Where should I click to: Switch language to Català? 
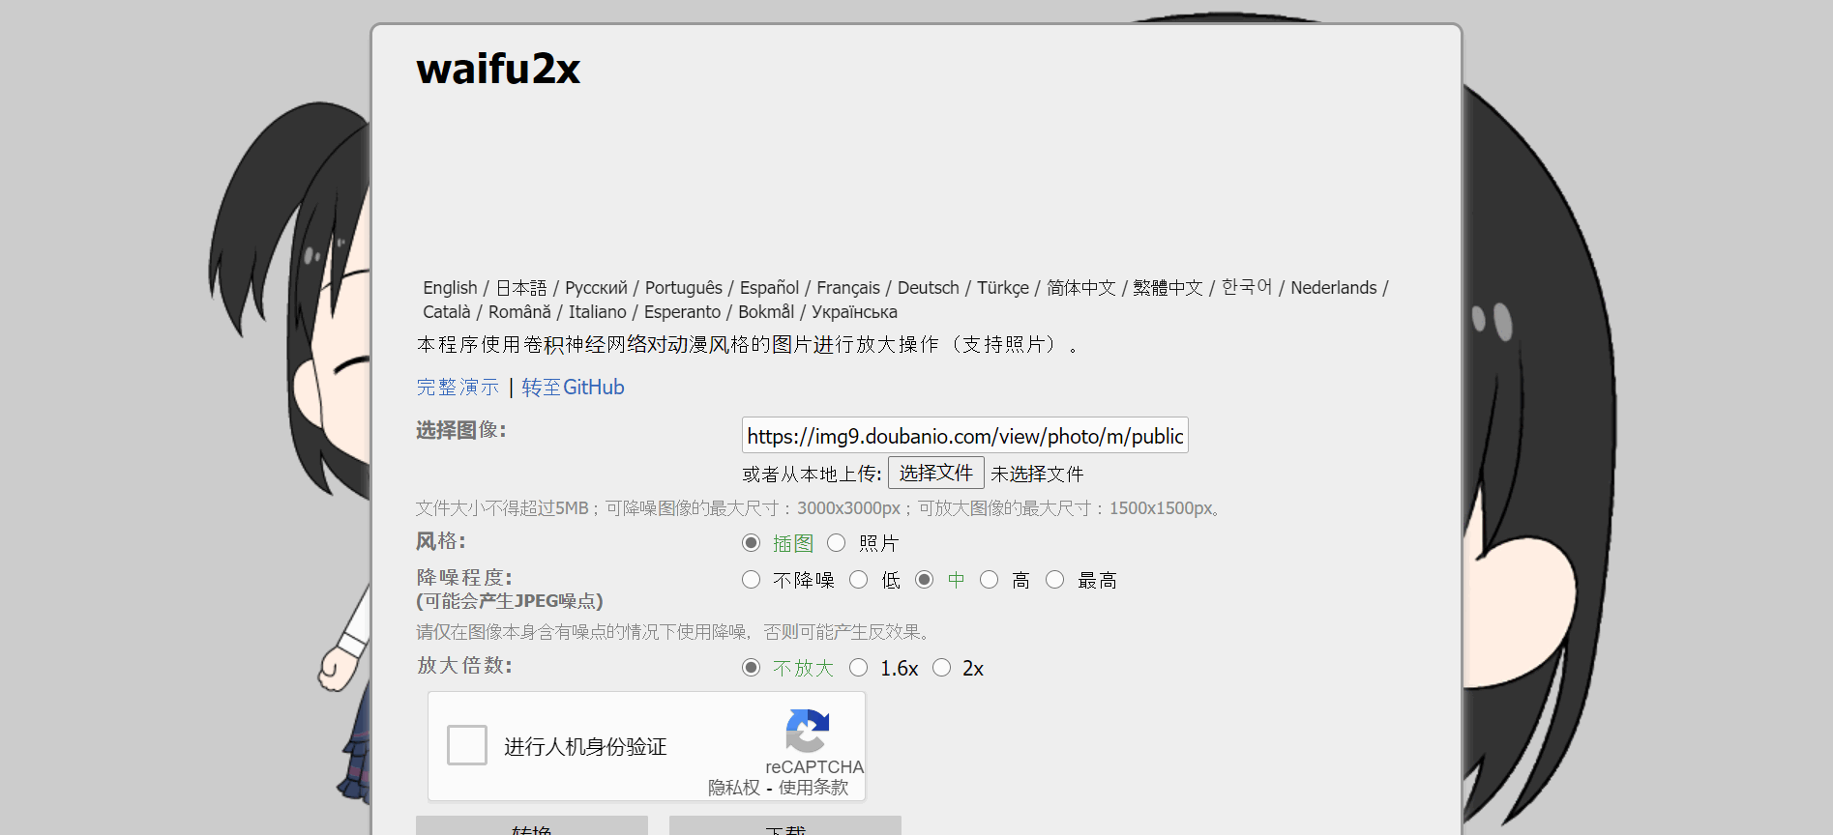click(447, 312)
